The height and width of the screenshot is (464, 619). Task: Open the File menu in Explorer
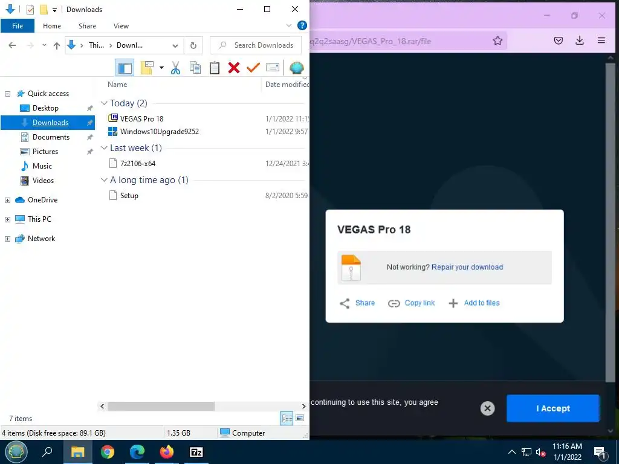coord(18,26)
